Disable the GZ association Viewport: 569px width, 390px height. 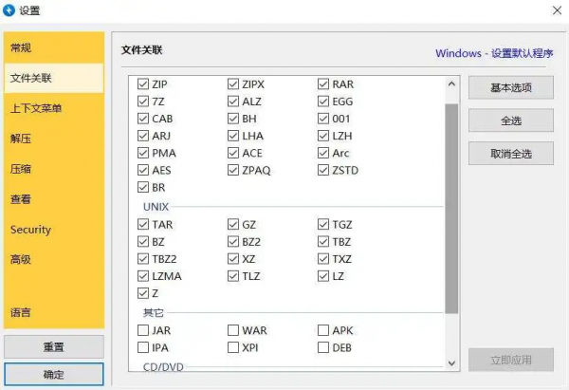pyautogui.click(x=233, y=224)
